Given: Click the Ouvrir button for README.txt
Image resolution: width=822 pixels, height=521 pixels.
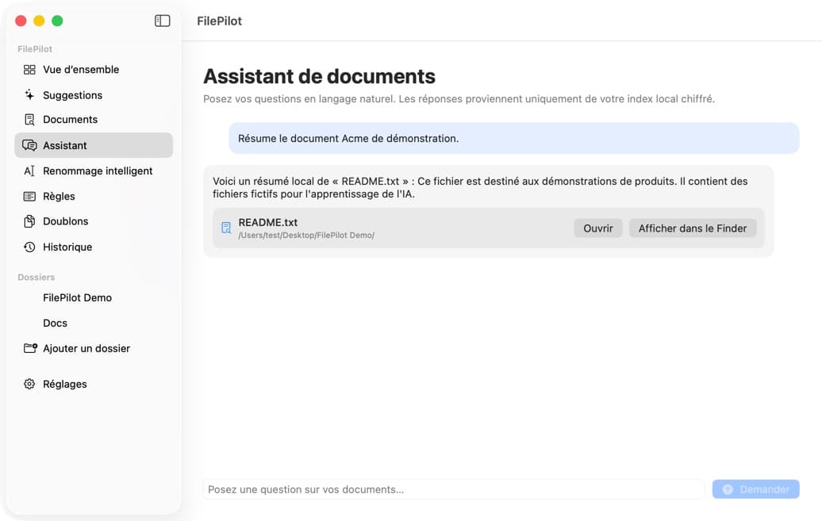Looking at the screenshot, I should 597,228.
